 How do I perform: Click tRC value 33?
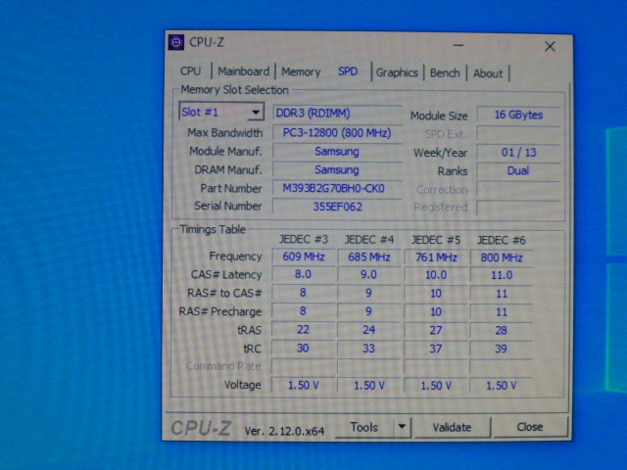(x=368, y=349)
